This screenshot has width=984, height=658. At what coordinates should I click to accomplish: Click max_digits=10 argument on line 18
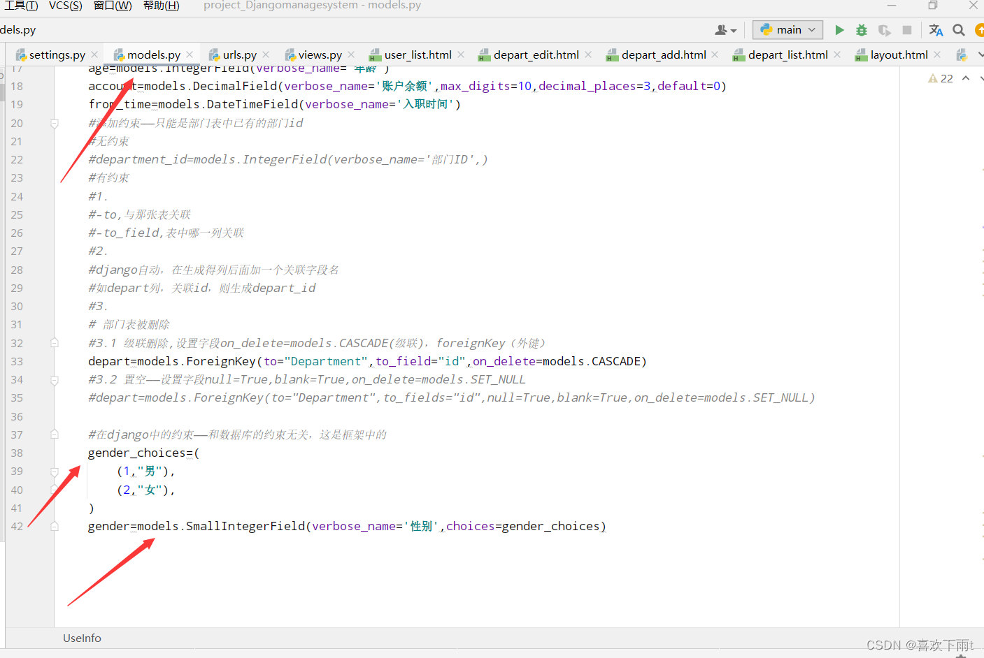486,86
